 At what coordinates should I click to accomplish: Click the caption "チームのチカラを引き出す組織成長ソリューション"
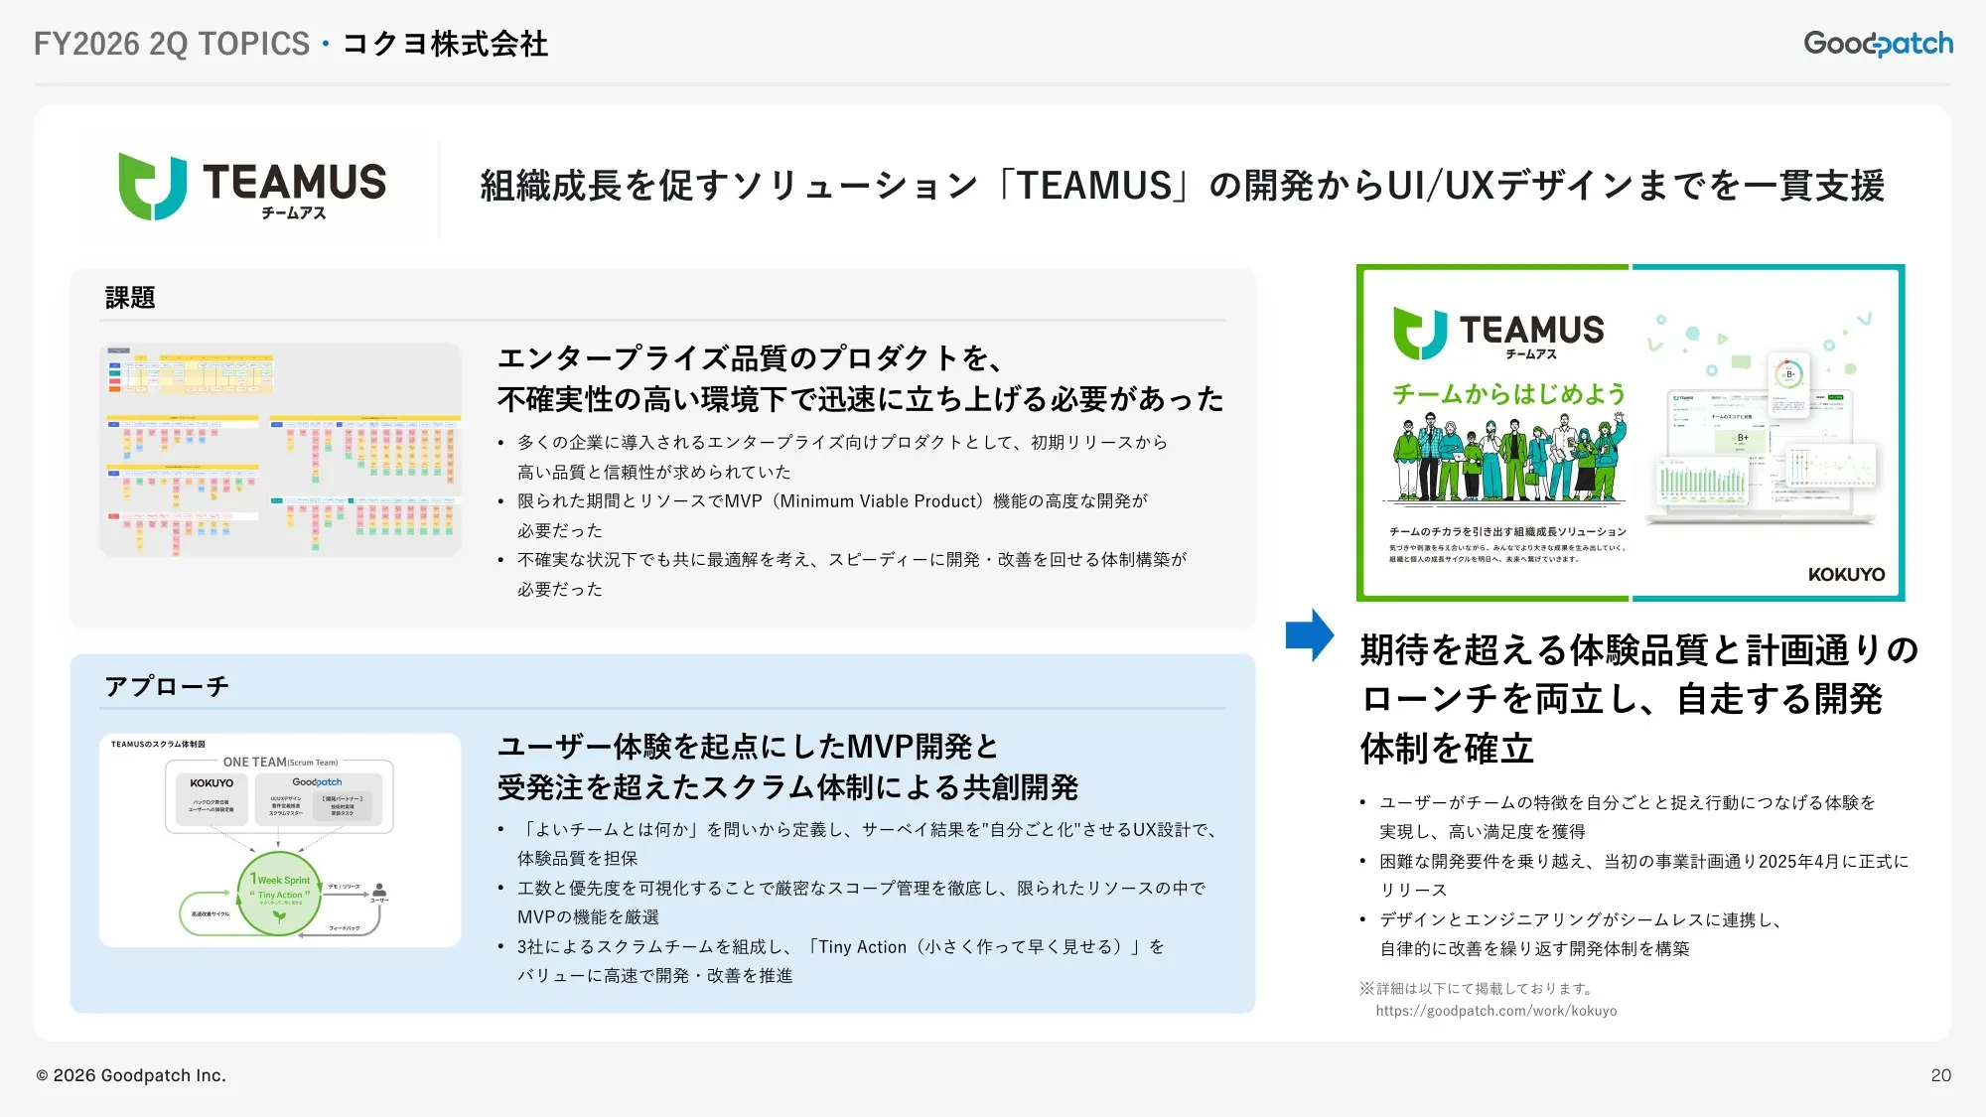1507,532
